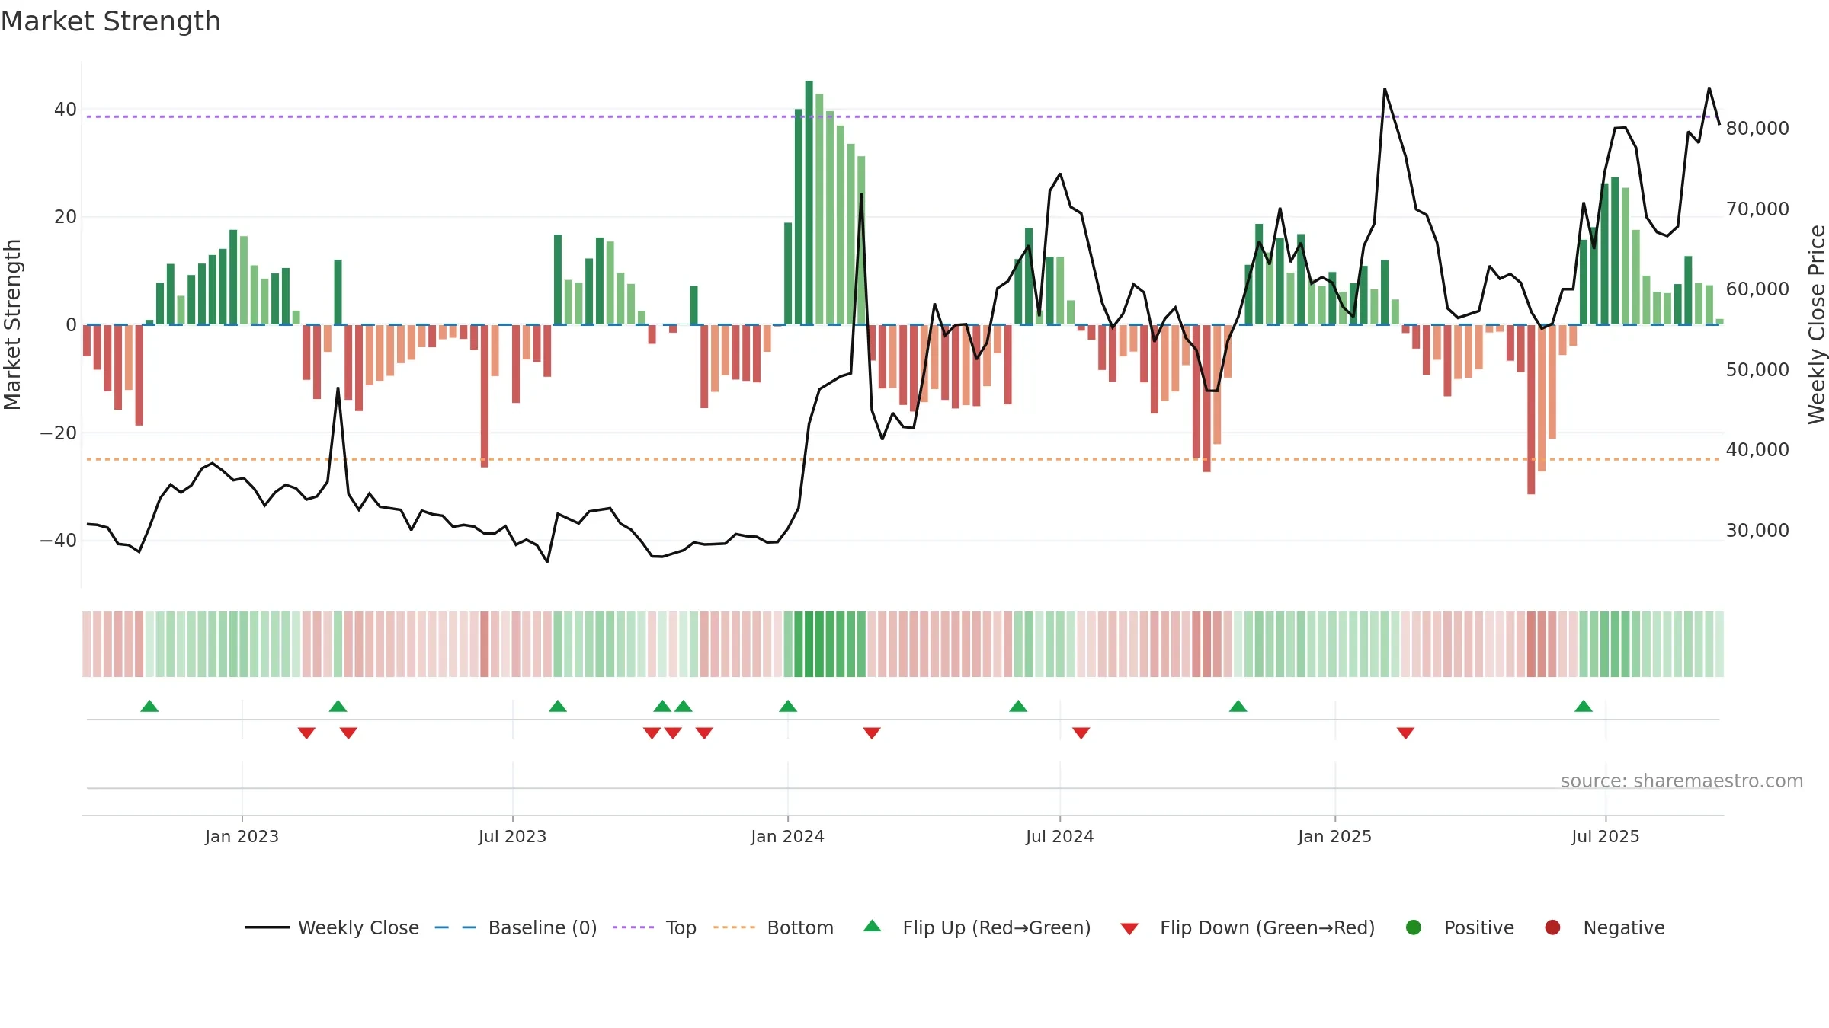Click the '40,000' right axis value
This screenshot has height=1028, width=1829.
(x=1757, y=449)
